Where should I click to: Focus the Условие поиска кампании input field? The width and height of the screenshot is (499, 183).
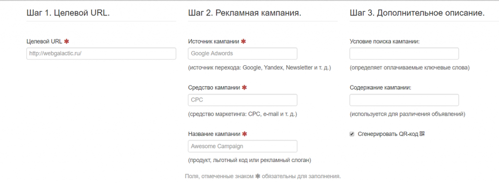(404, 54)
